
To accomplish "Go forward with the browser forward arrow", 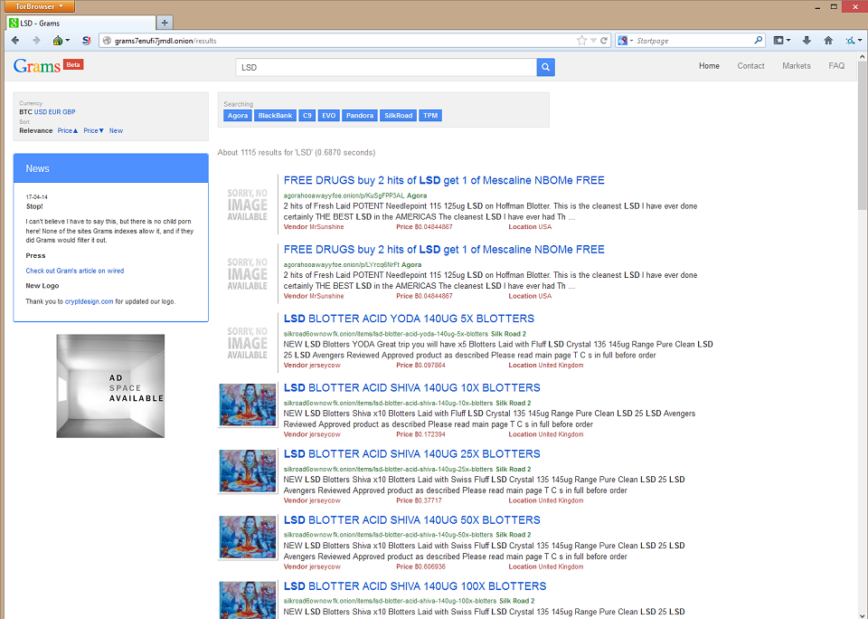I will coord(36,41).
